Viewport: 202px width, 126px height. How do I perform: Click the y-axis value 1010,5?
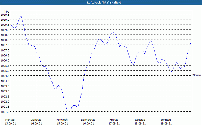[x=5, y=15]
